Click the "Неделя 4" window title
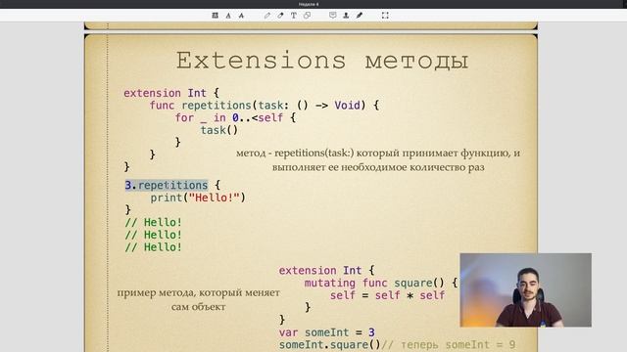The width and height of the screenshot is (627, 352). click(309, 4)
